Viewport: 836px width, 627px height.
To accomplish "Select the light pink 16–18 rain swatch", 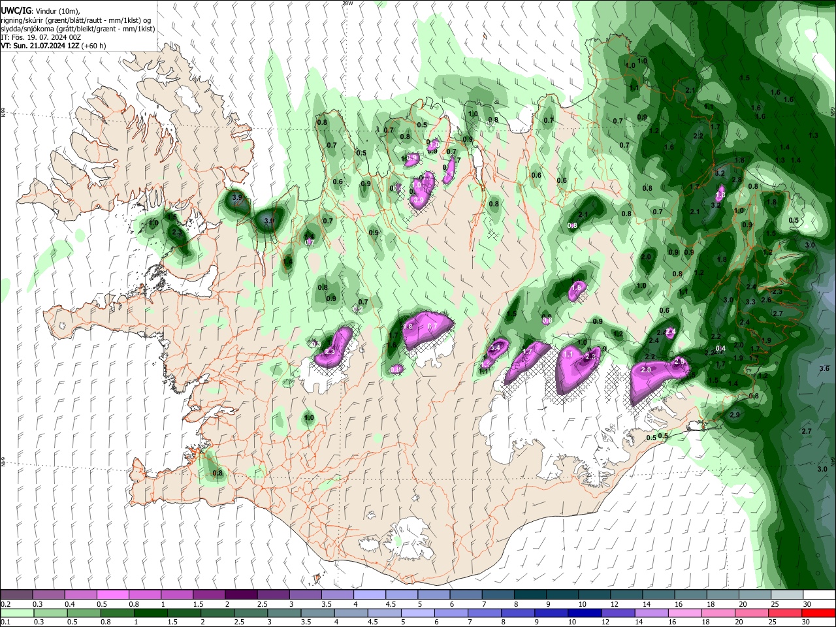I will point(684,613).
